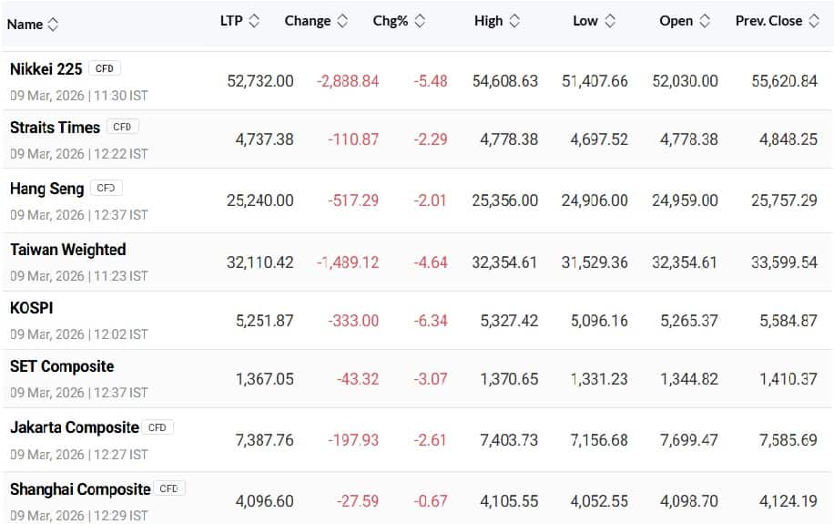Sort by Chg% column arrows
This screenshot has width=834, height=524.
[x=420, y=21]
